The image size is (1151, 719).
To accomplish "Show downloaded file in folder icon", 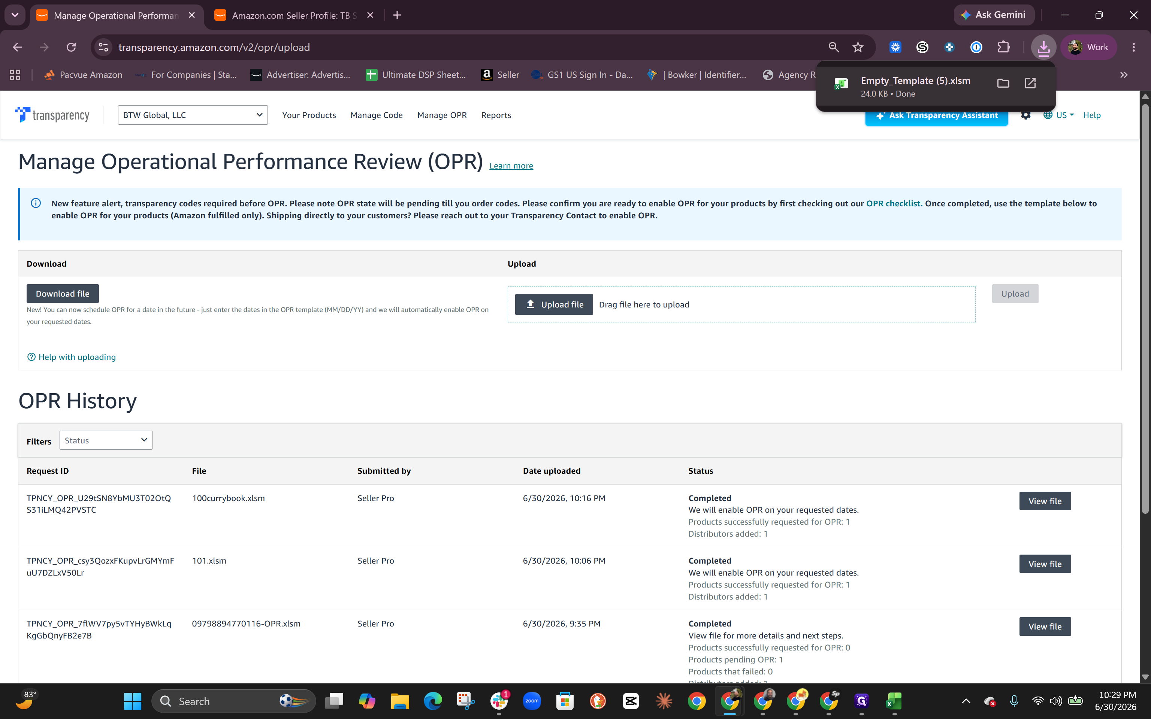I will pos(1003,83).
